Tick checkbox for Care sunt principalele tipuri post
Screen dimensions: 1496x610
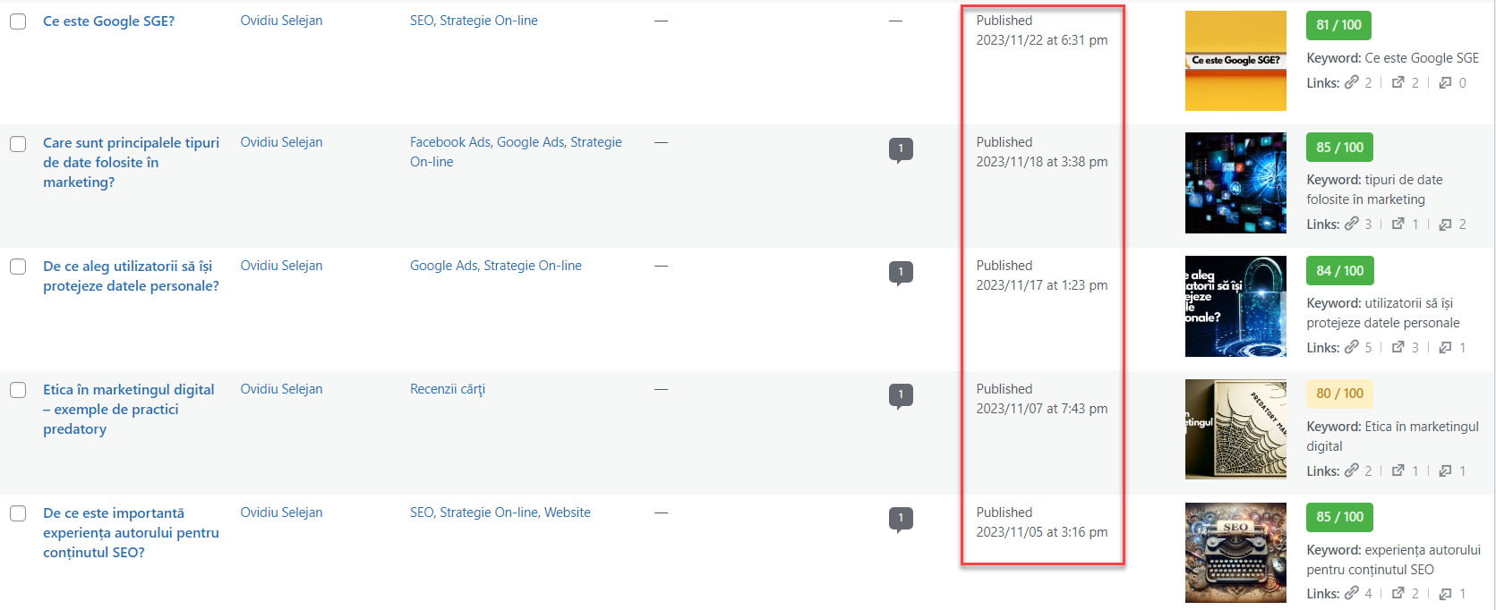tap(18, 144)
